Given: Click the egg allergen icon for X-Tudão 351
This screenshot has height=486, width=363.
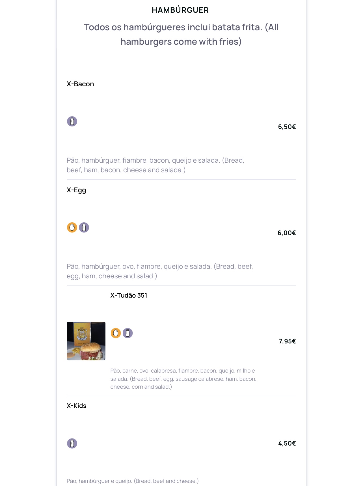Looking at the screenshot, I should [116, 333].
